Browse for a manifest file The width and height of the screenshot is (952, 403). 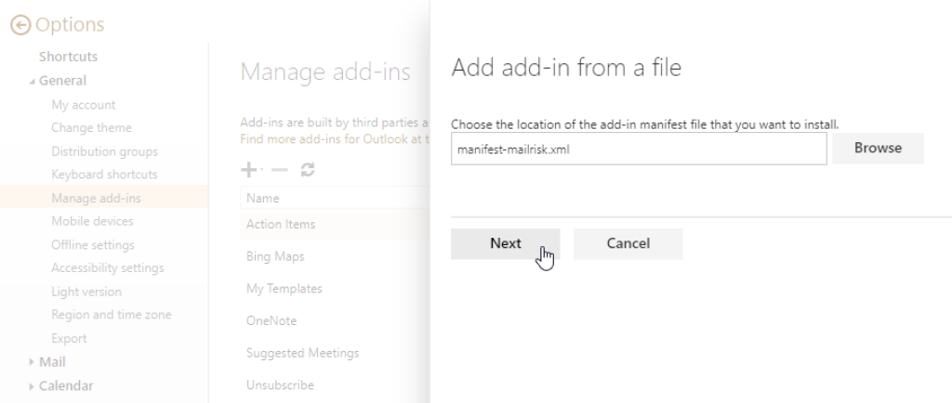(x=877, y=149)
